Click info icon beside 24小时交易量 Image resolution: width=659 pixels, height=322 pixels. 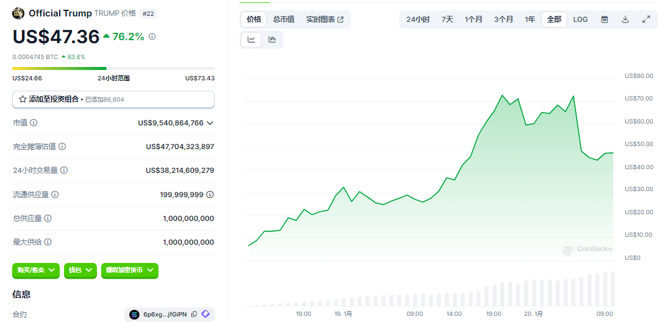click(x=64, y=170)
